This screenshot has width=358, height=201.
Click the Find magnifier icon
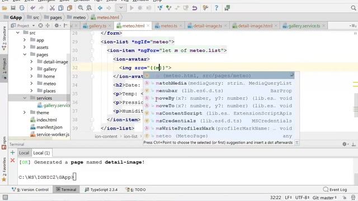pyautogui.click(x=81, y=8)
